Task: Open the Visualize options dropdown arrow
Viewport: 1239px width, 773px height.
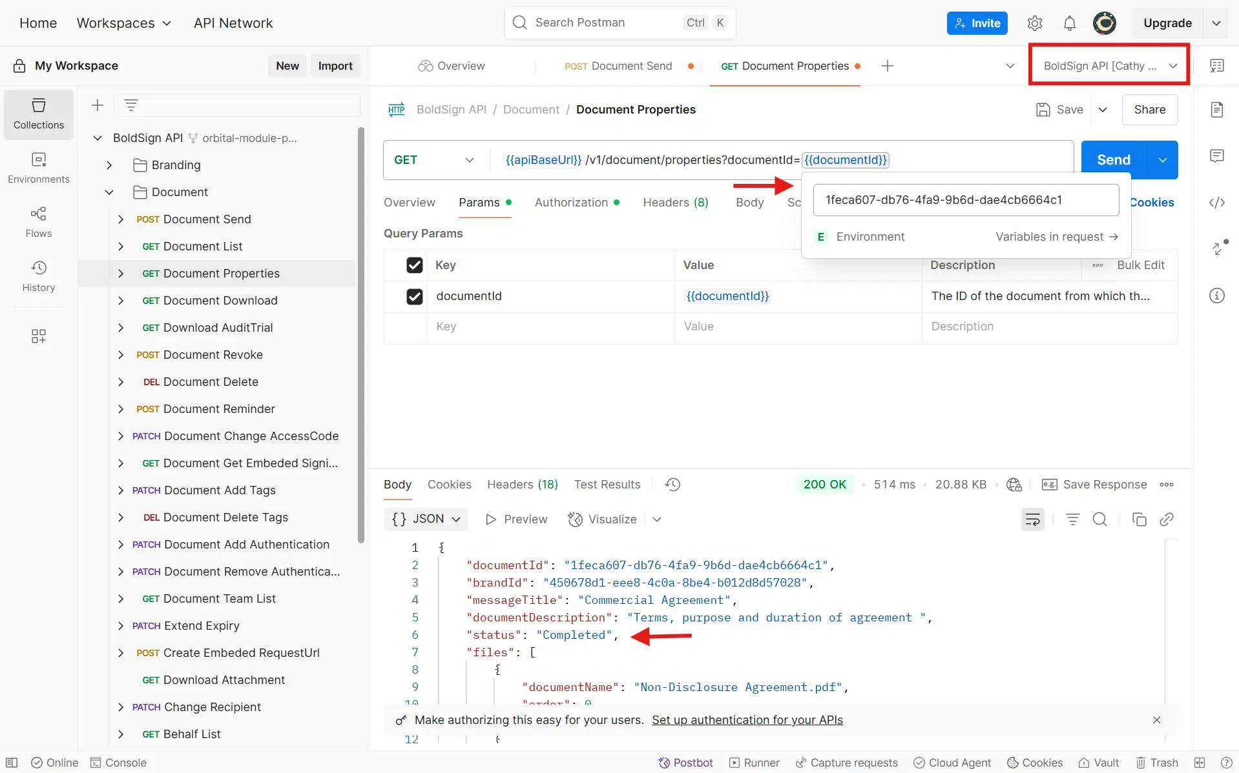Action: [657, 519]
